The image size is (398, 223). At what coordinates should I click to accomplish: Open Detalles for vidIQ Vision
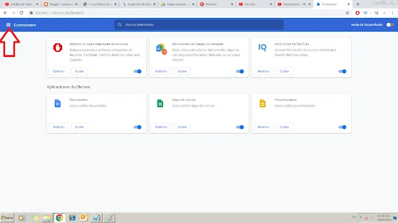pyautogui.click(x=264, y=71)
